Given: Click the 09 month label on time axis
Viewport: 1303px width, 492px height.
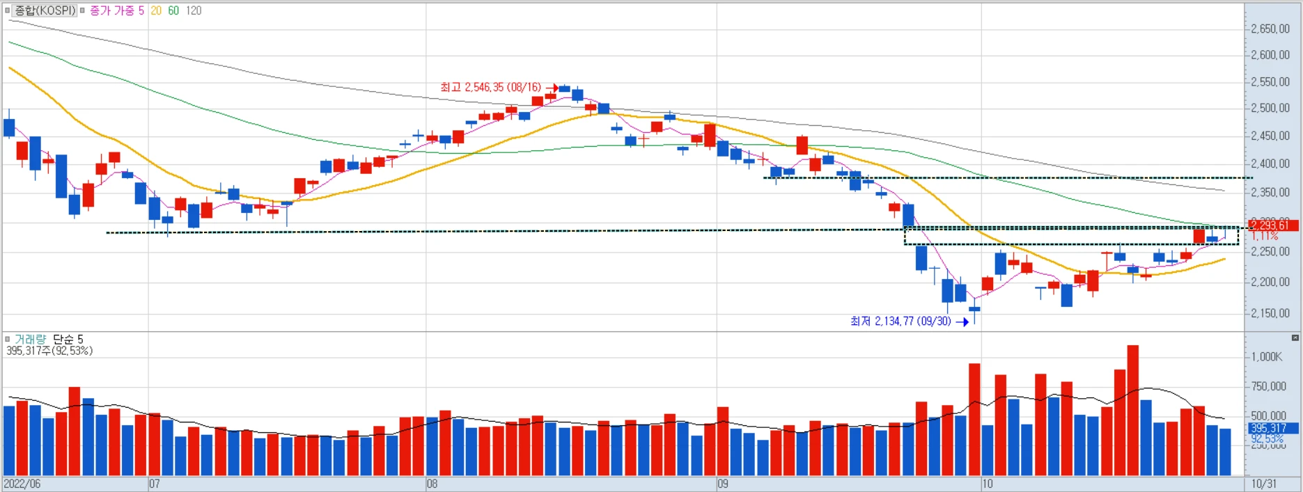Looking at the screenshot, I should pyautogui.click(x=723, y=484).
